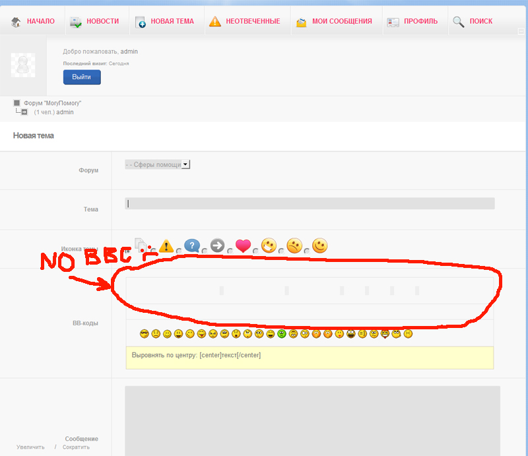
Task: Select radio button before the gray arrow icon
Action: pos(205,251)
